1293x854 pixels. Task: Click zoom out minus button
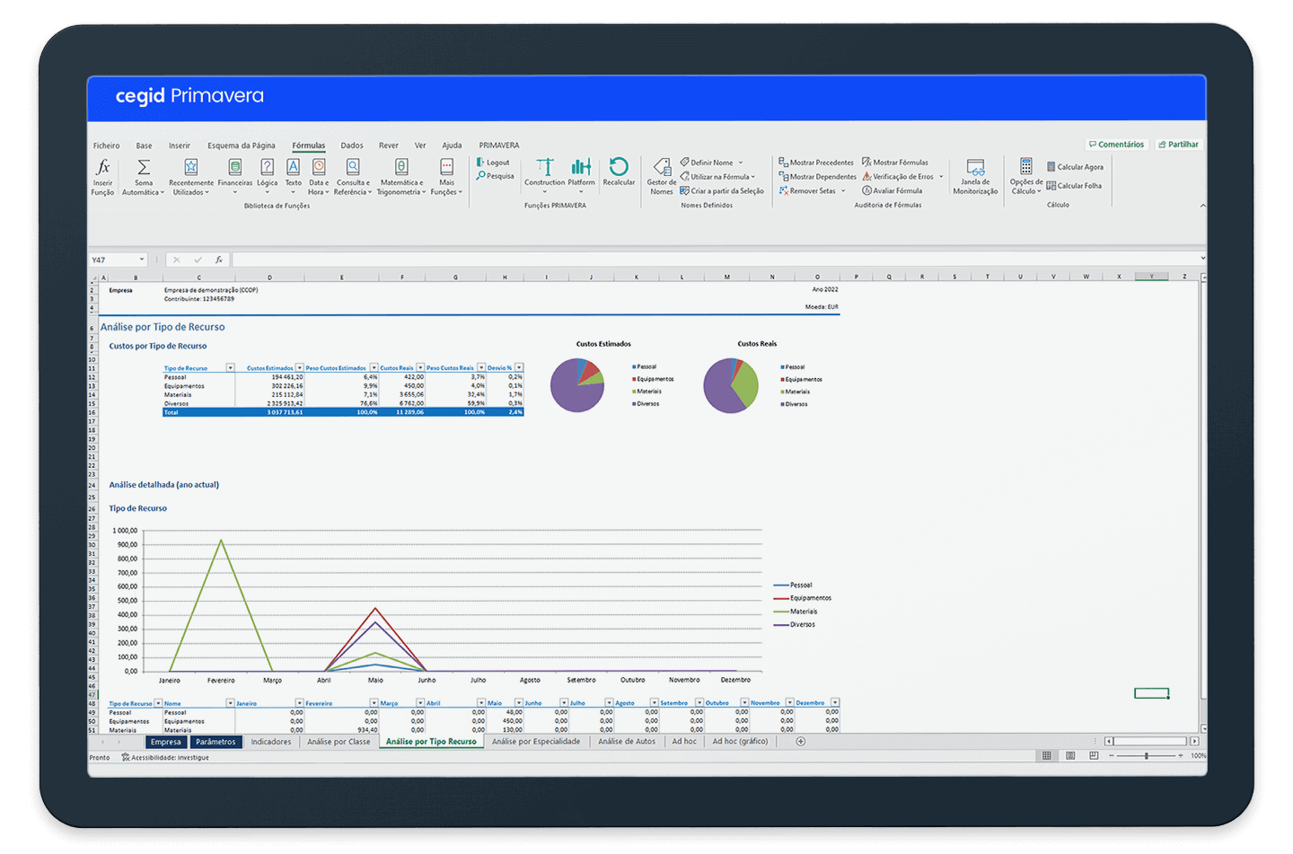click(1111, 756)
